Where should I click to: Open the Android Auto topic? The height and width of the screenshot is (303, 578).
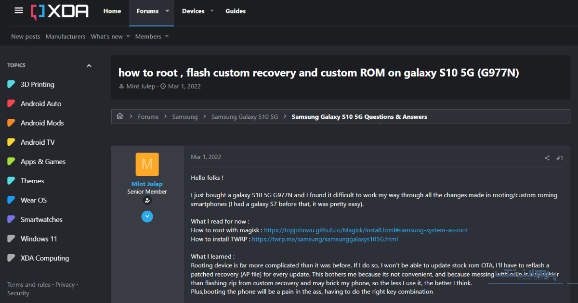40,104
